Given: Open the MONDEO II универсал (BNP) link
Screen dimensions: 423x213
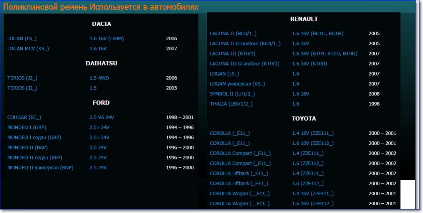Looking at the screenshot, I should 40,168.
